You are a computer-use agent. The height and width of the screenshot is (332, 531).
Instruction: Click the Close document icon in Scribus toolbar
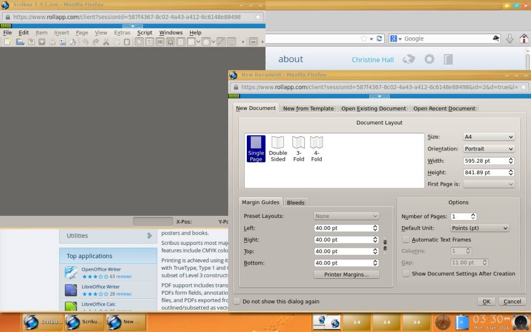(41, 42)
